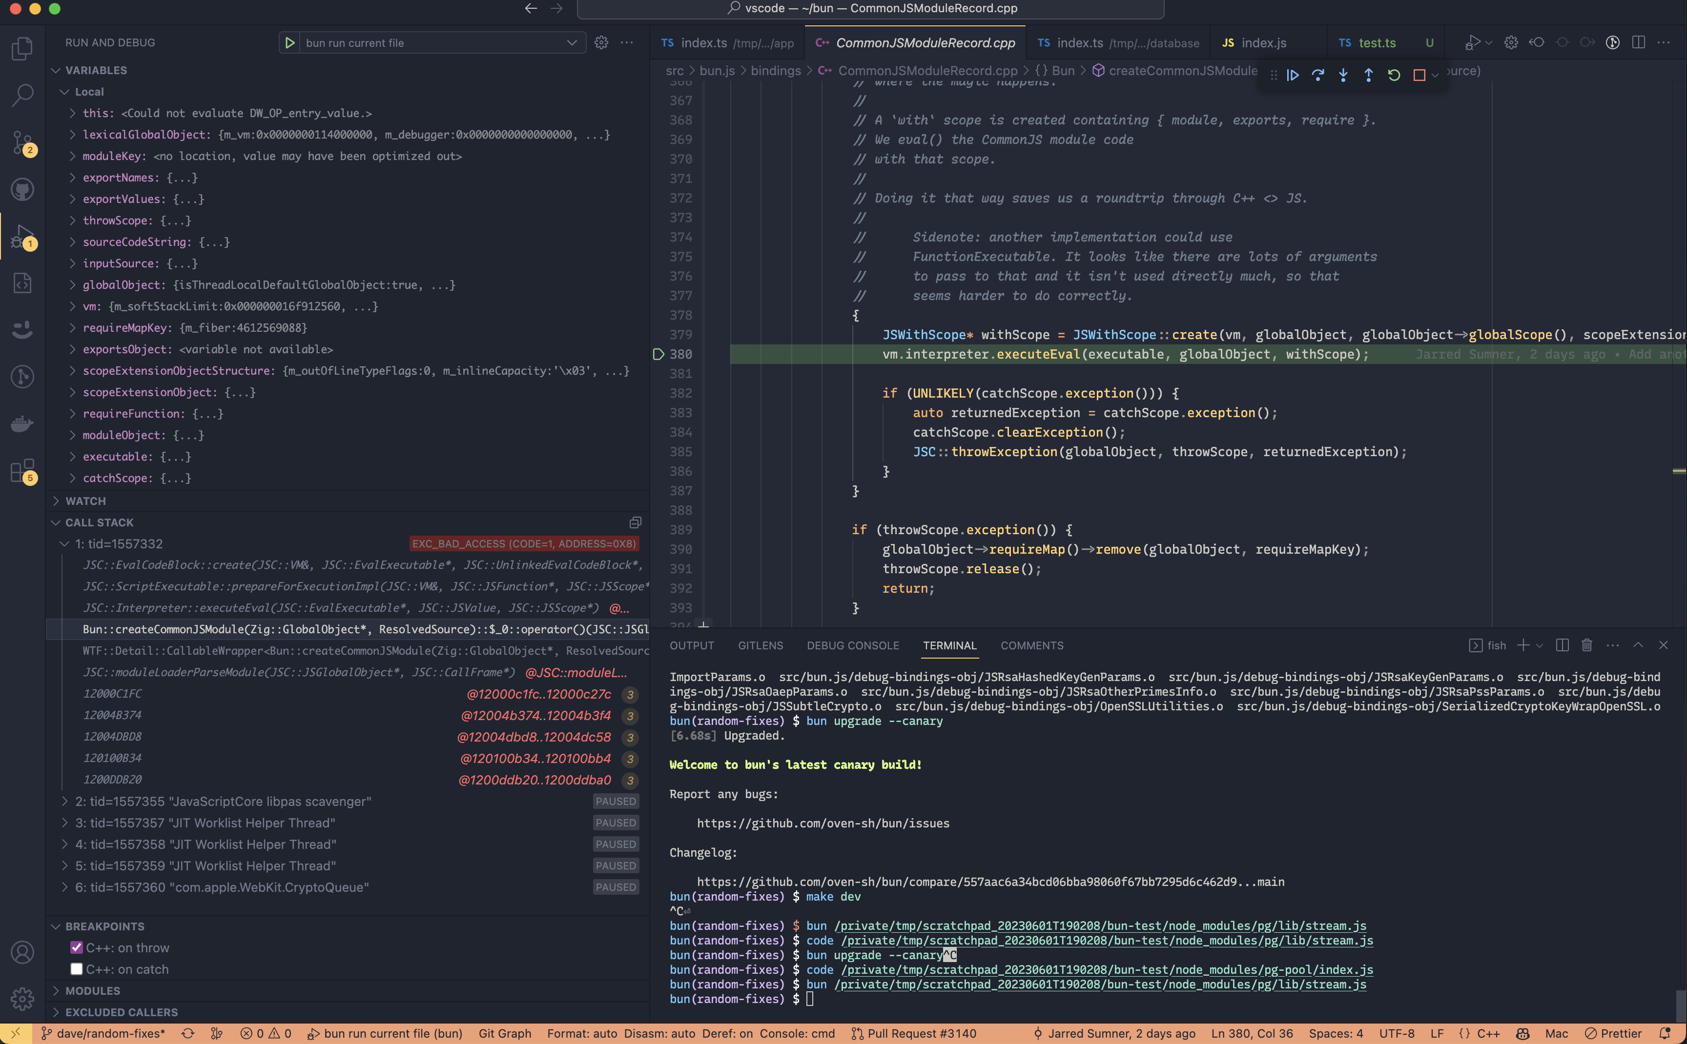Continue execution in the debug toolbar
Screen dimensions: 1687x1044
click(1292, 75)
